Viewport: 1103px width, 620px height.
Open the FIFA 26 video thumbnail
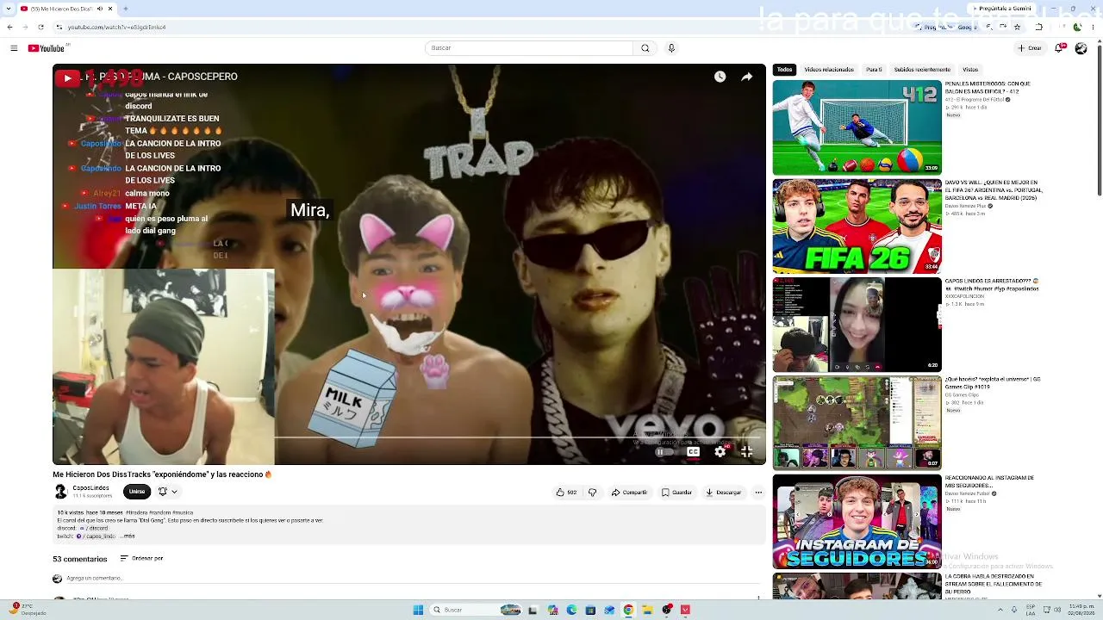click(857, 226)
